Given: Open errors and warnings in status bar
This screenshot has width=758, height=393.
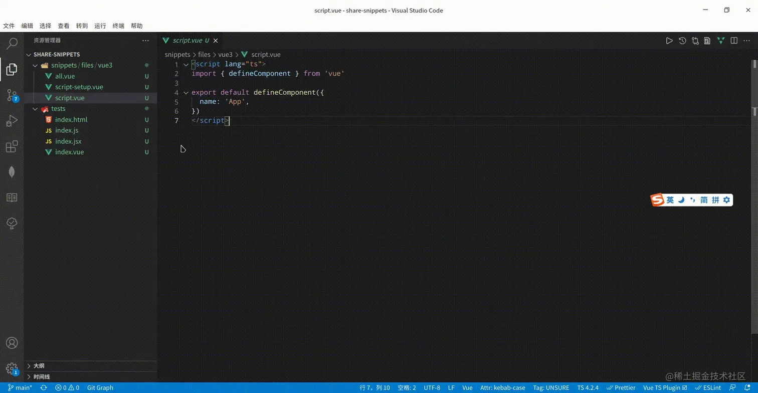Looking at the screenshot, I should click(67, 387).
